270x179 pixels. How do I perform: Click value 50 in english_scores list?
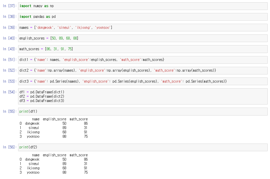coord(54,38)
